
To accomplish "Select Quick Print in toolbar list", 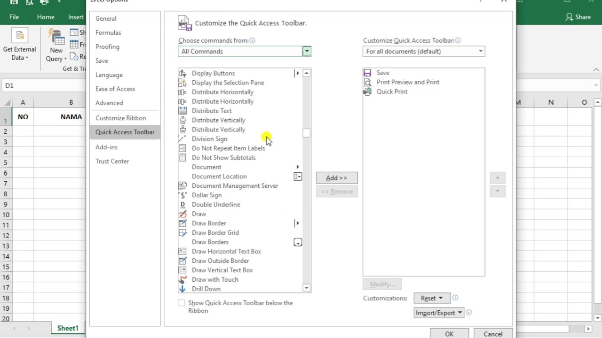I will click(x=423, y=92).
